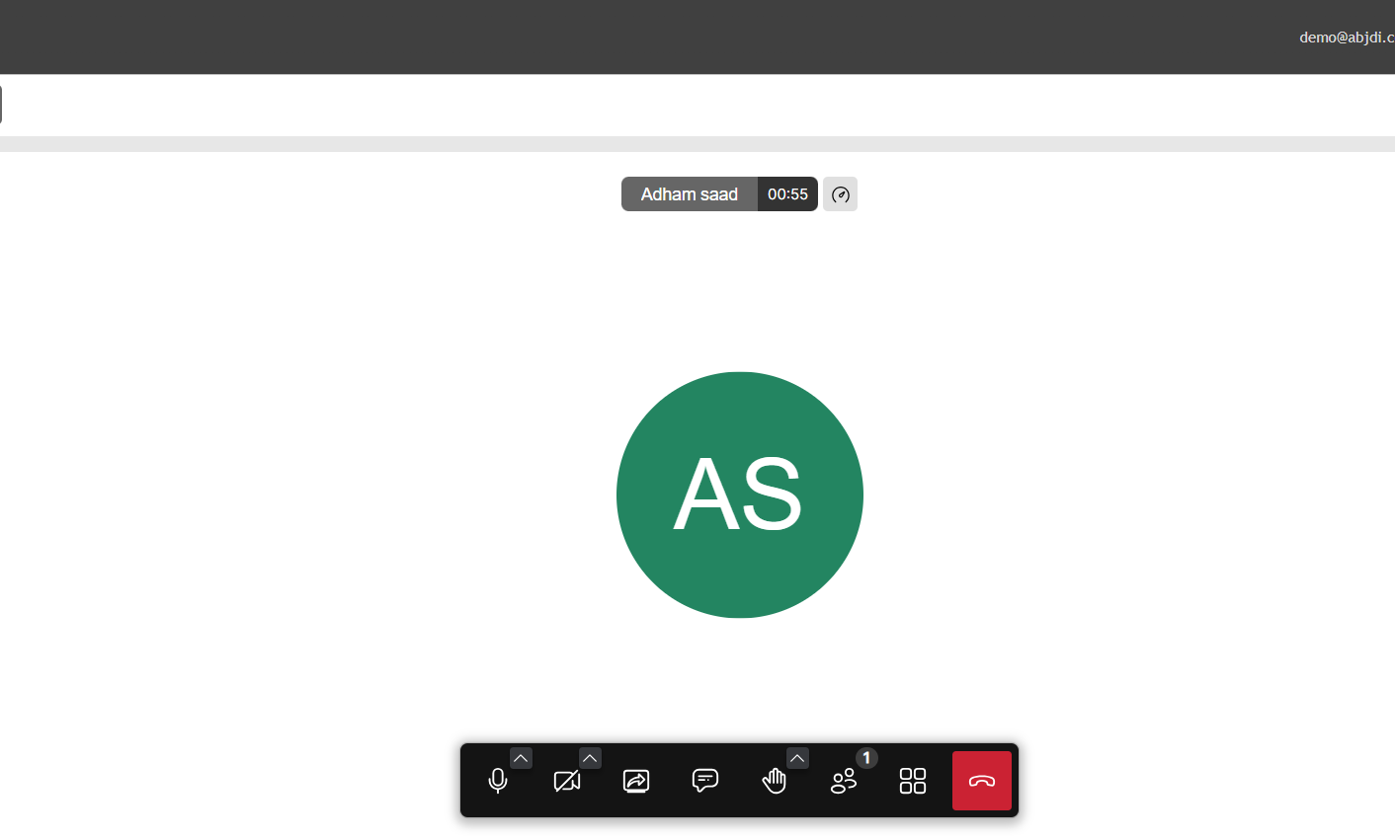The width and height of the screenshot is (1395, 839).
Task: Turn on the camera
Action: (x=567, y=781)
